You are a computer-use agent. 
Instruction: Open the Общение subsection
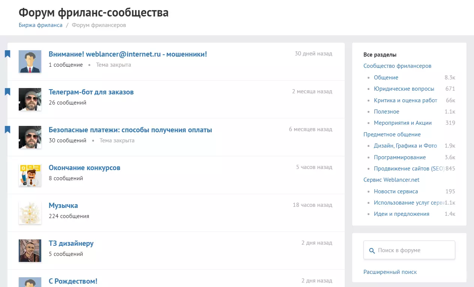pos(386,78)
